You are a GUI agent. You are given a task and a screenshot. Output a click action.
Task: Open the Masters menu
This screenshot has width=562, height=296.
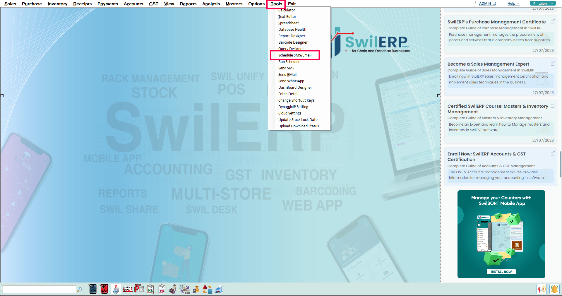click(234, 4)
